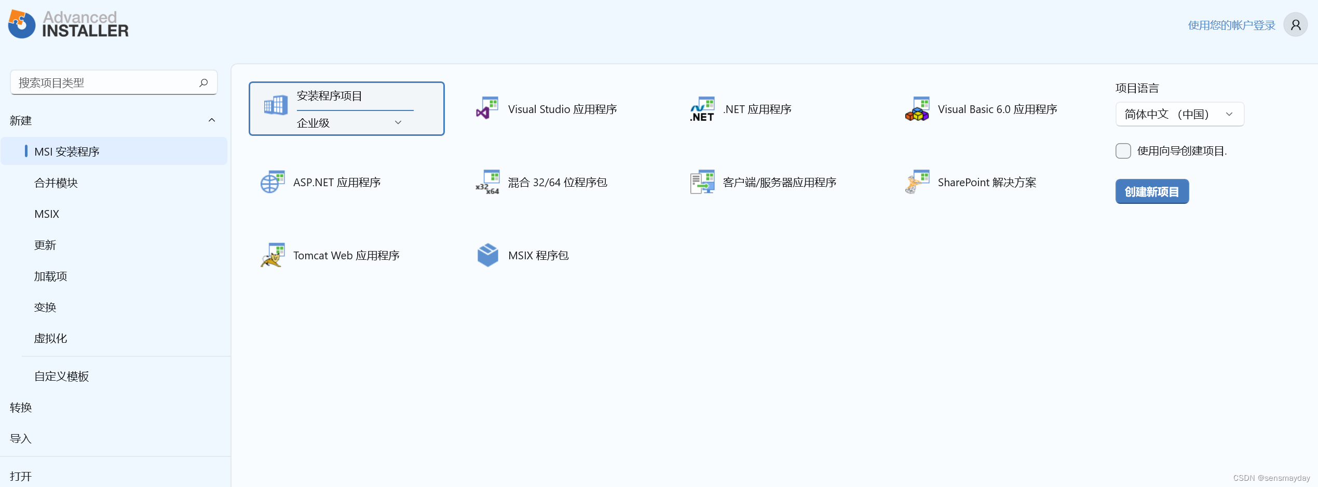The image size is (1318, 487).
Task: Click the .NET 应用程序 label
Action: click(x=757, y=109)
